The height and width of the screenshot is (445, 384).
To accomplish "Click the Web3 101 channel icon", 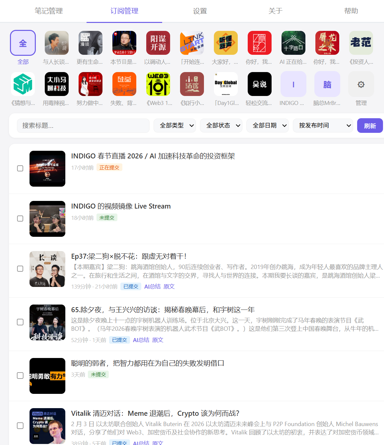I will [x=158, y=84].
